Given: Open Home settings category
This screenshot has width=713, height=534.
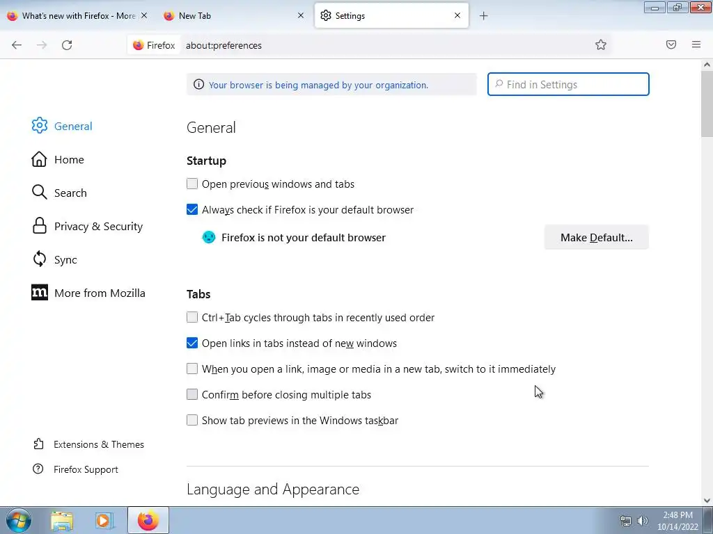Looking at the screenshot, I should point(69,159).
